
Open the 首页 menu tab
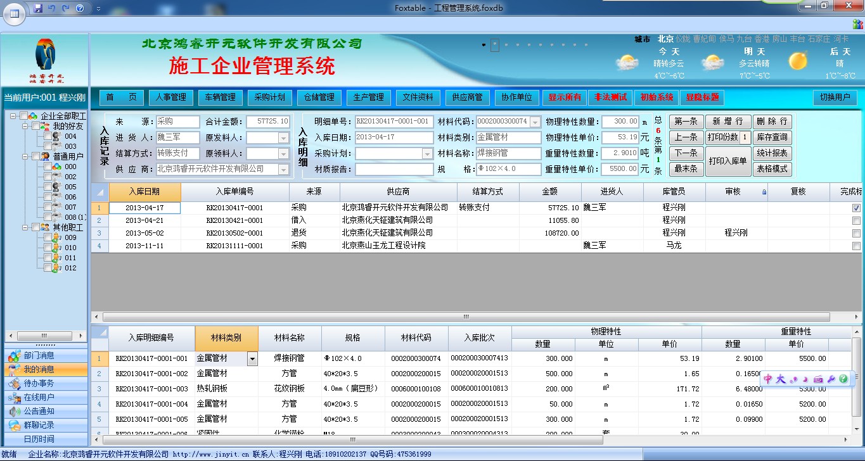click(x=122, y=98)
